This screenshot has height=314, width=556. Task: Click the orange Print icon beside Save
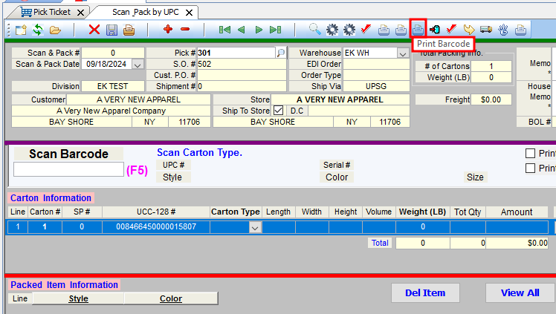tap(129, 30)
